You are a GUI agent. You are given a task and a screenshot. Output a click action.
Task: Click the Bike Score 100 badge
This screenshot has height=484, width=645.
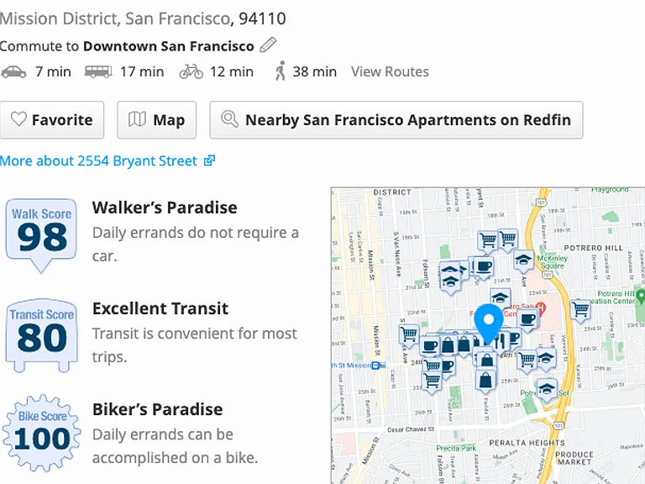(41, 433)
